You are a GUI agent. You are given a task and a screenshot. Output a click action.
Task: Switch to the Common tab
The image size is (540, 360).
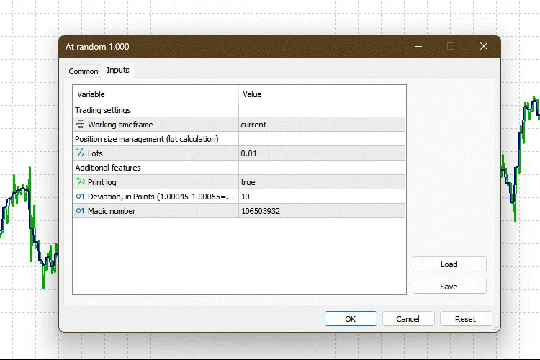click(x=84, y=71)
